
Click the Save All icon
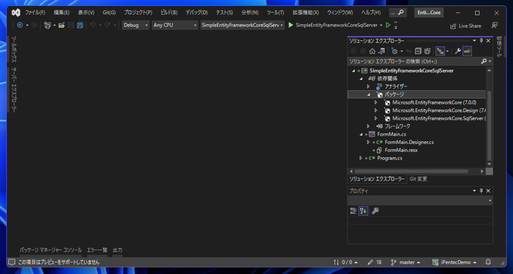(x=80, y=25)
